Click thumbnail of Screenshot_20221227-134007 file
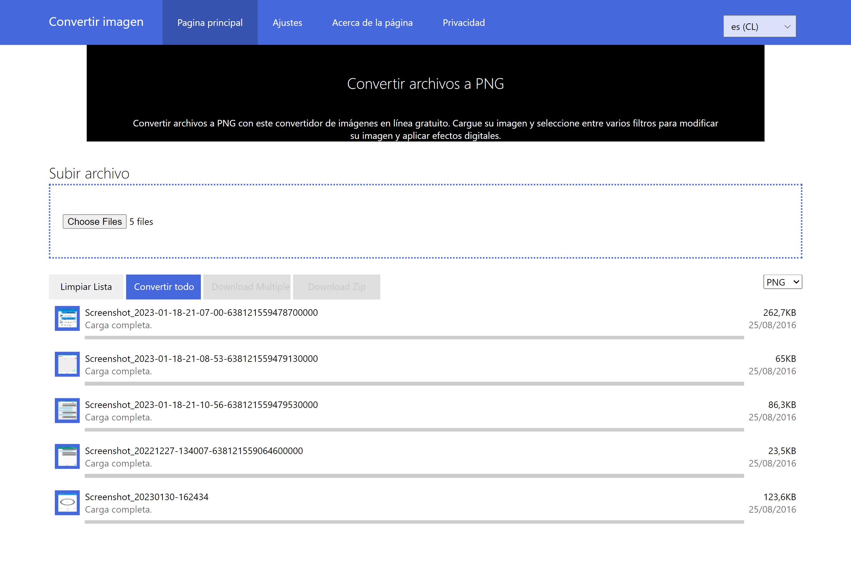 click(x=67, y=457)
